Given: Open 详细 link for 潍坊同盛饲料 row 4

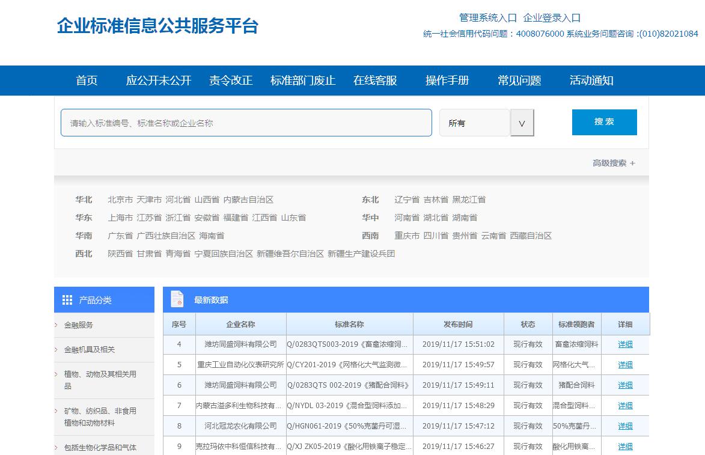Looking at the screenshot, I should click(x=625, y=344).
